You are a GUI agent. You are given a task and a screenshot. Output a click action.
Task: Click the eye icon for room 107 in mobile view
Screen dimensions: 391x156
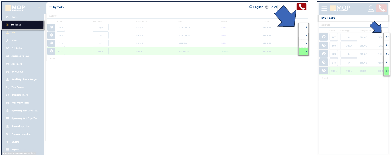[324, 37]
